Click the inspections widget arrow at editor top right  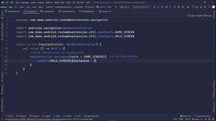pos(207,20)
